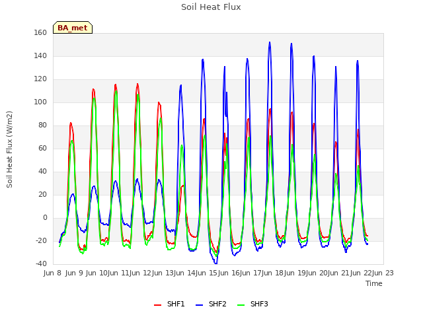The image size is (423, 317).
Task: Click the 40 y-axis tick label
Action: coord(42,172)
